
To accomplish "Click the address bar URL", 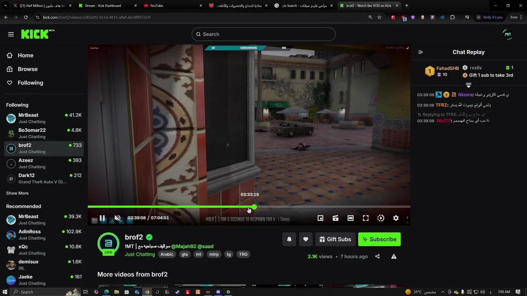I will 97,17.
